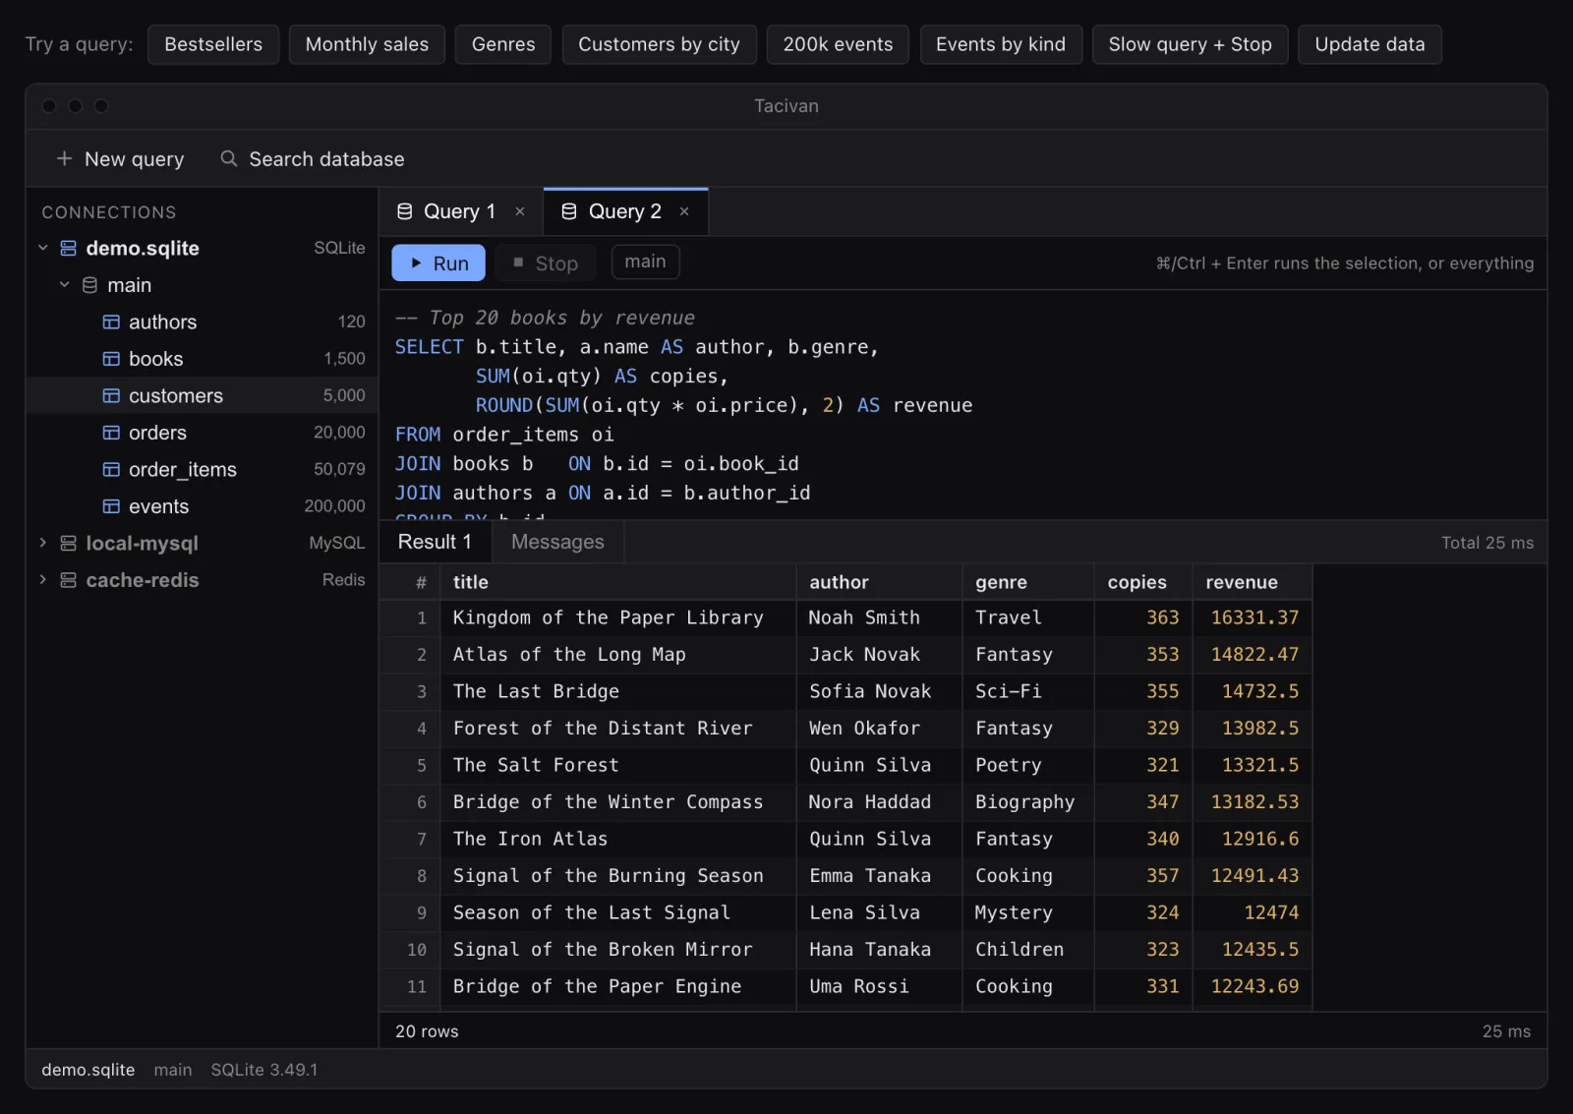Expand the local-mysql connection
The image size is (1573, 1114).
coord(42,543)
